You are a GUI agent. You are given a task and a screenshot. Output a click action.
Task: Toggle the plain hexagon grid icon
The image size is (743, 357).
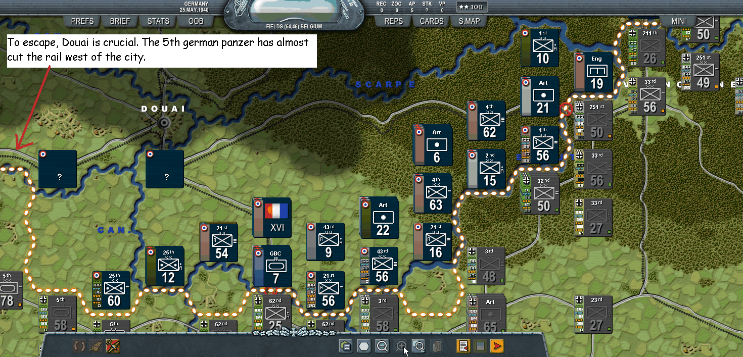(364, 346)
